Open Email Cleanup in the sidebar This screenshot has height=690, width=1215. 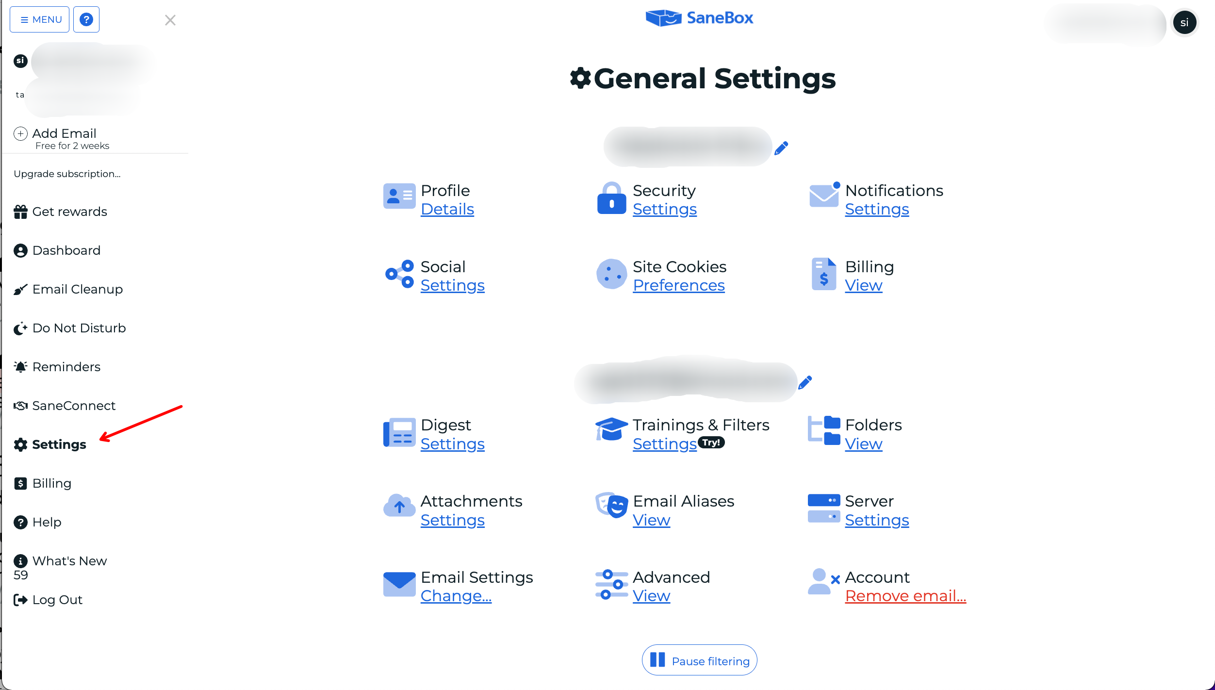pyautogui.click(x=77, y=289)
